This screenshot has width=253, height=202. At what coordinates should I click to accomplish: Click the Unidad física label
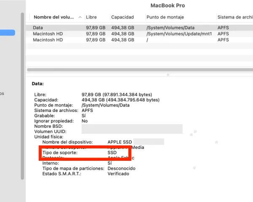[49, 137]
